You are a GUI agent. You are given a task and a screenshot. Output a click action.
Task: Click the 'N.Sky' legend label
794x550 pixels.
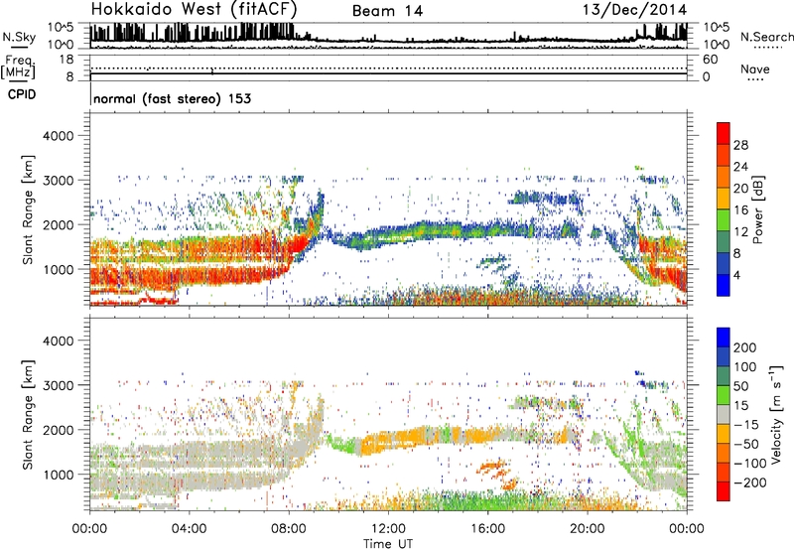coord(19,37)
